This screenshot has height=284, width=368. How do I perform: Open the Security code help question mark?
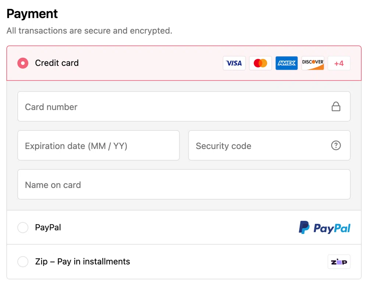pyautogui.click(x=336, y=146)
